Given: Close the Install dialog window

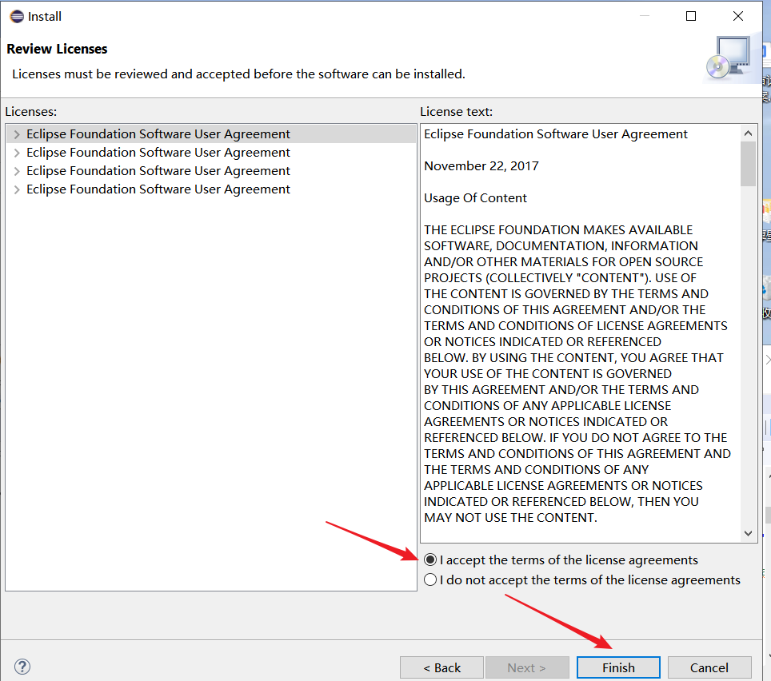Looking at the screenshot, I should (737, 16).
